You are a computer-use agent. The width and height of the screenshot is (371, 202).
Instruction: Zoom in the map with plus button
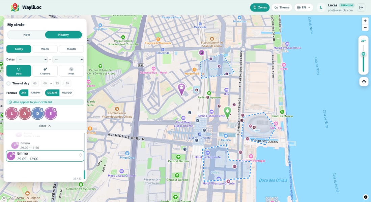coord(365,21)
